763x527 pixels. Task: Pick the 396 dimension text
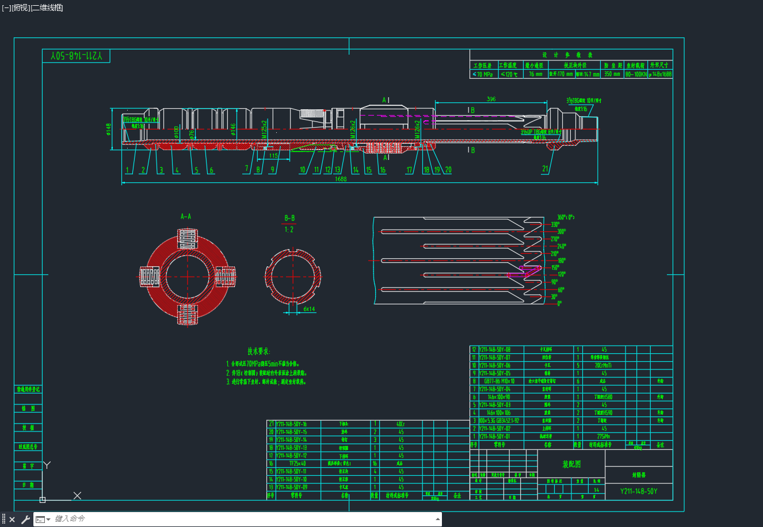pyautogui.click(x=491, y=100)
